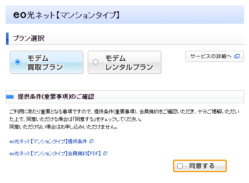Click the 同意する label text
249x183 pixels.
[202, 166]
